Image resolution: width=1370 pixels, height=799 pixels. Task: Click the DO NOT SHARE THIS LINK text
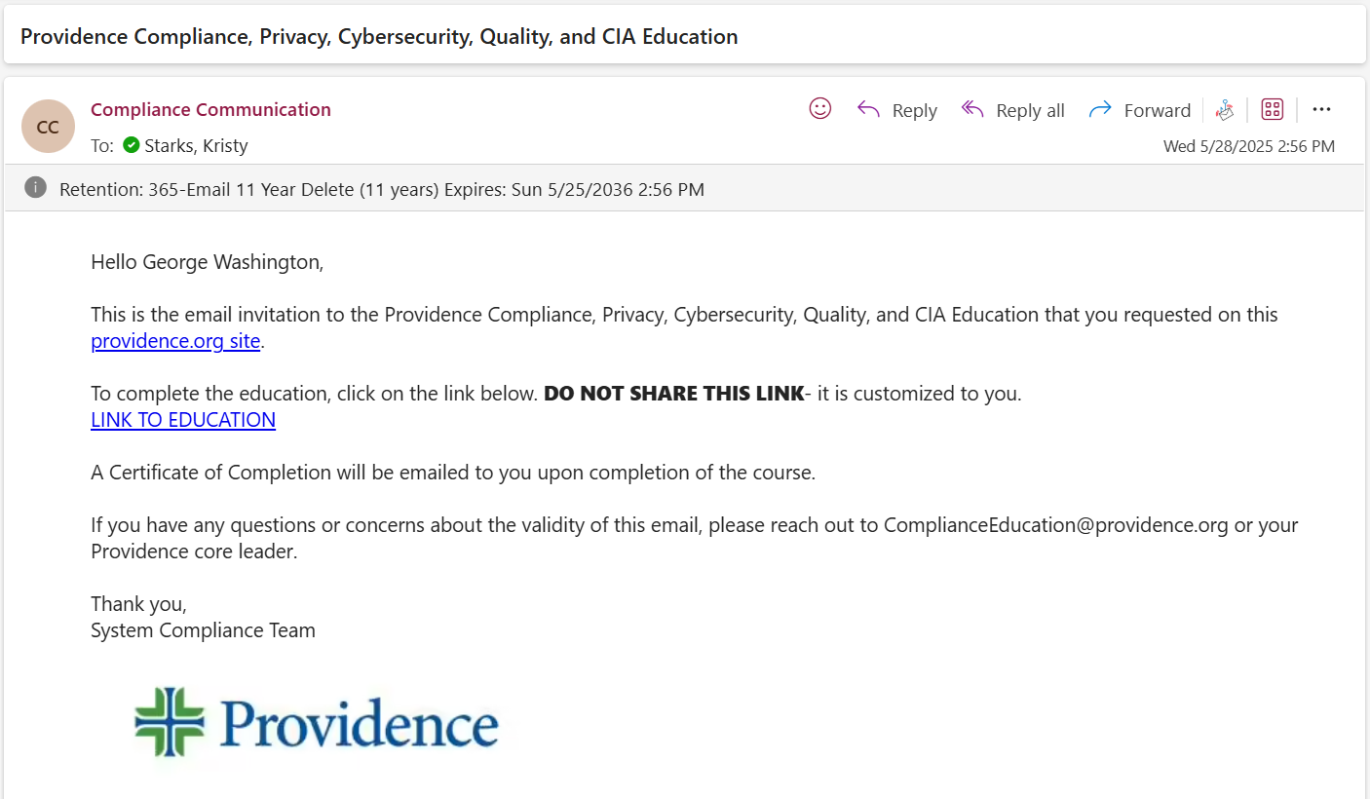coord(673,394)
